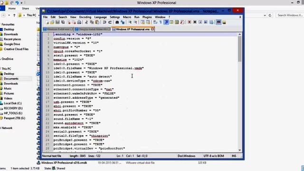Undo the last edit via toolbar
This screenshot has height=171, width=304.
point(104,22)
